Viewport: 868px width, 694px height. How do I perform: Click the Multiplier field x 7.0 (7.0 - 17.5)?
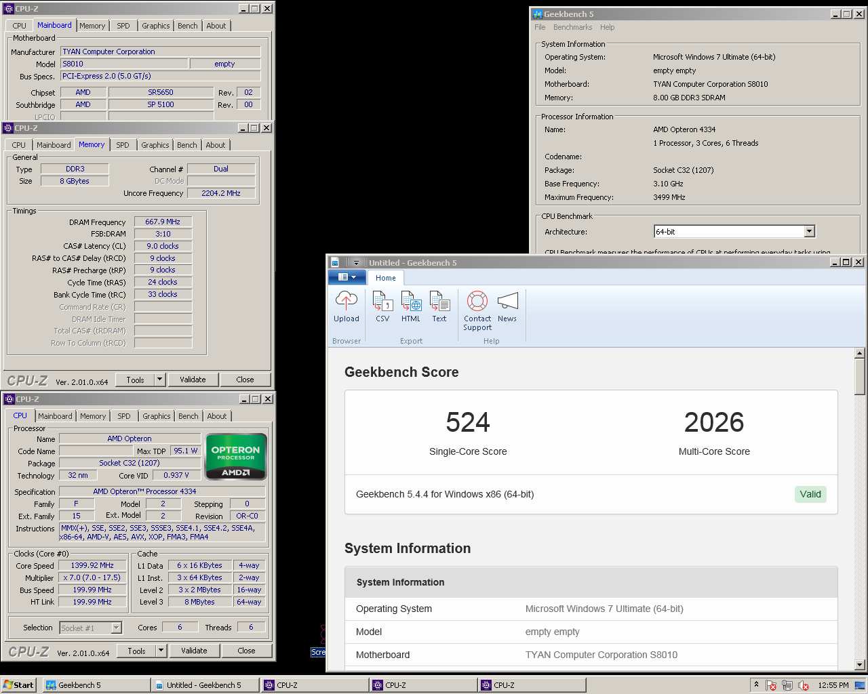click(x=92, y=577)
